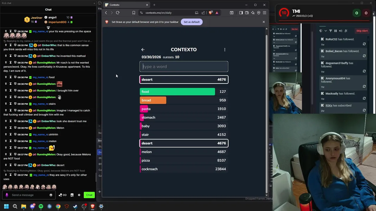This screenshot has height=211, width=376.
Task: Click the 'pasta' guess row
Action: click(x=184, y=109)
